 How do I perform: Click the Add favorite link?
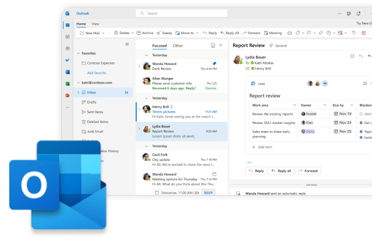point(97,73)
